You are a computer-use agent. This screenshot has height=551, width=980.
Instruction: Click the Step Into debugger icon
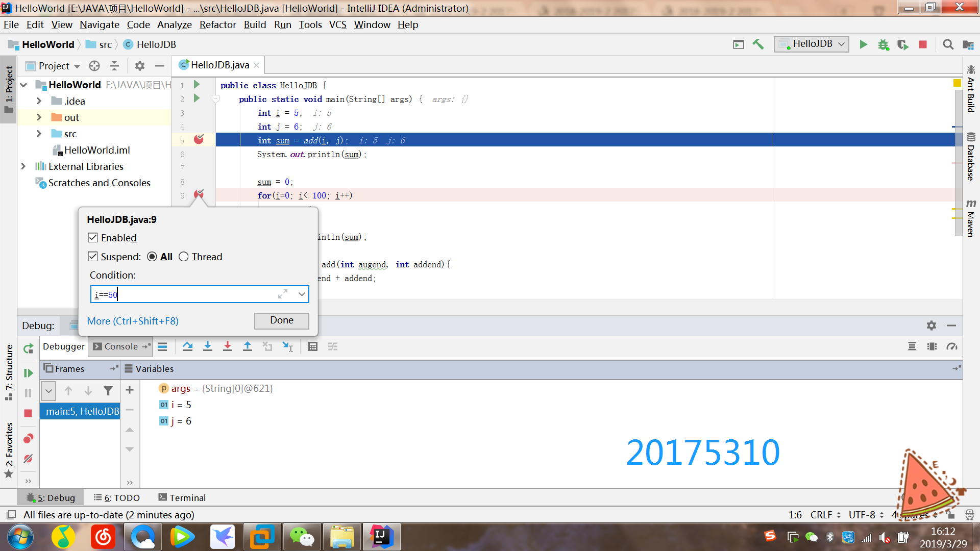click(207, 346)
